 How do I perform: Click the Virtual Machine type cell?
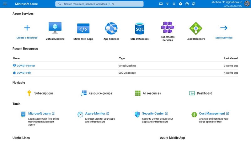coord(127,66)
